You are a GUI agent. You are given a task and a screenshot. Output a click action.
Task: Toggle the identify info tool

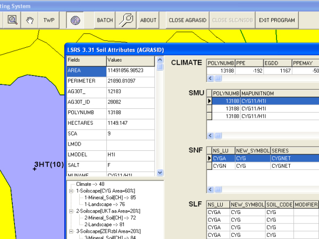coord(75,20)
